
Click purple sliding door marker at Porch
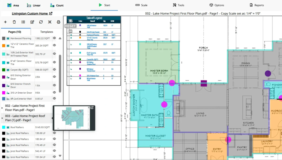pos(204,83)
